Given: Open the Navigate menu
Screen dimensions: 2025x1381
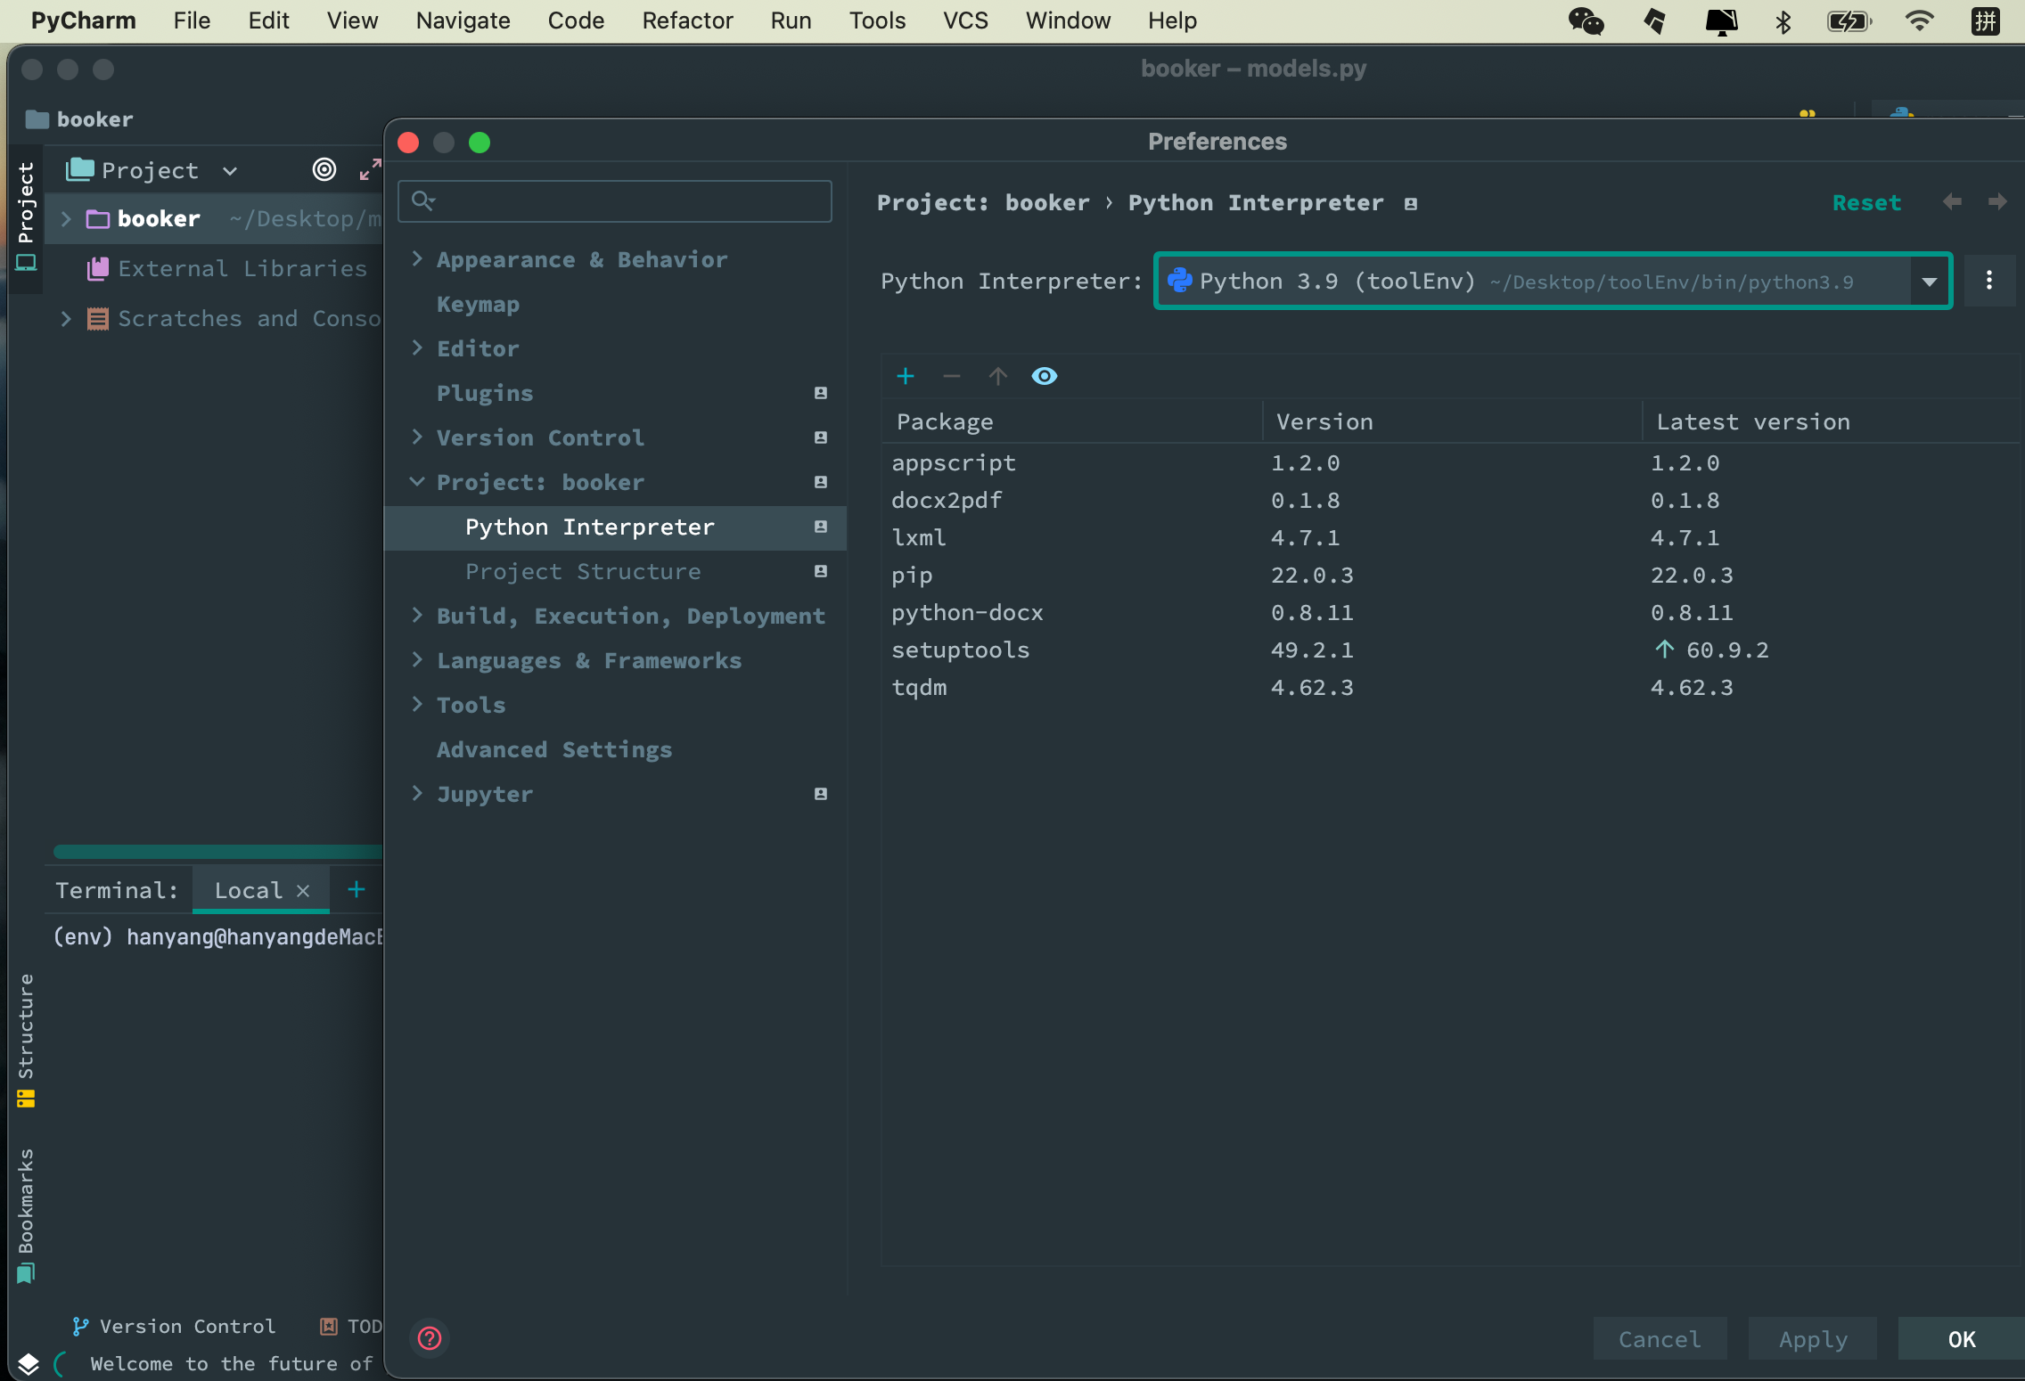Looking at the screenshot, I should click(x=463, y=20).
